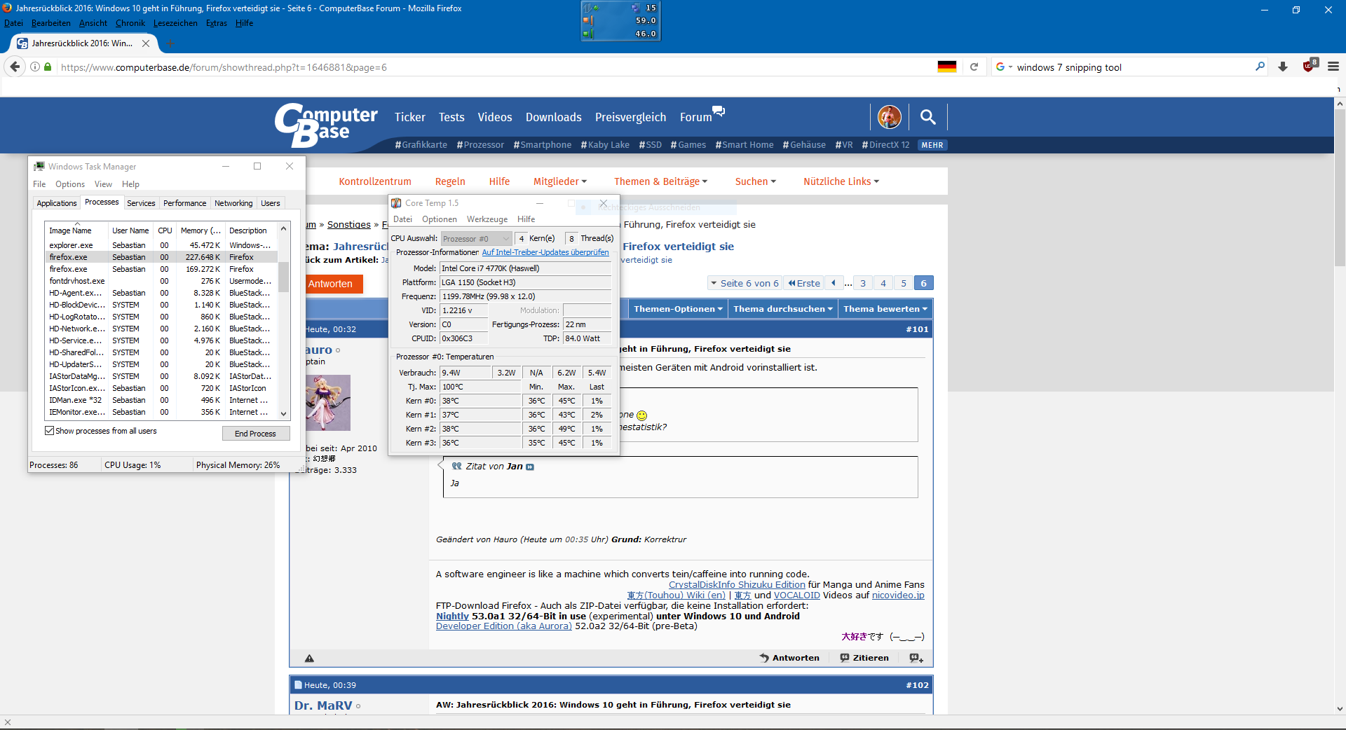Open the Firefox hamburger menu

1333,67
